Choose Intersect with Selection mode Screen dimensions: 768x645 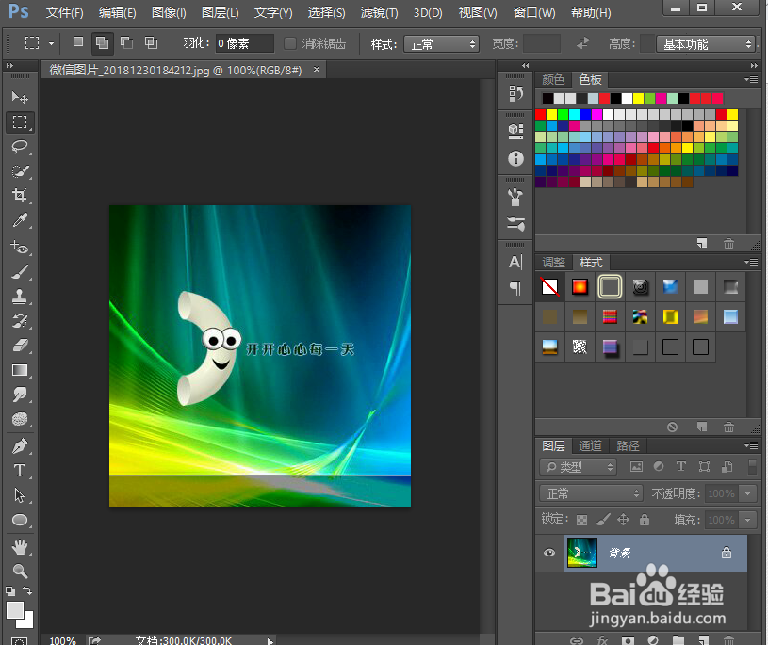(152, 43)
